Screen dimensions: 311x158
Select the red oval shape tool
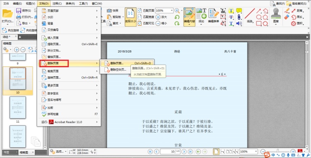[x=259, y=17]
